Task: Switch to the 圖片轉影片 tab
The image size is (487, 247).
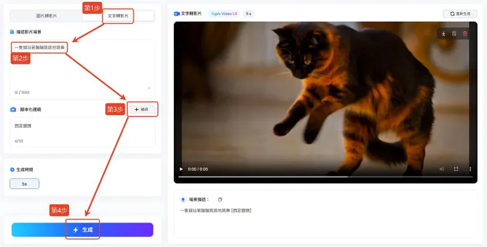Action: (47, 16)
